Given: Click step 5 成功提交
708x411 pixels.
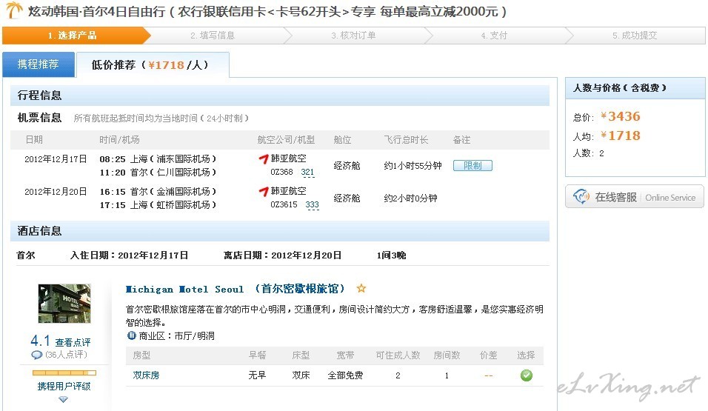Looking at the screenshot, I should coord(635,36).
